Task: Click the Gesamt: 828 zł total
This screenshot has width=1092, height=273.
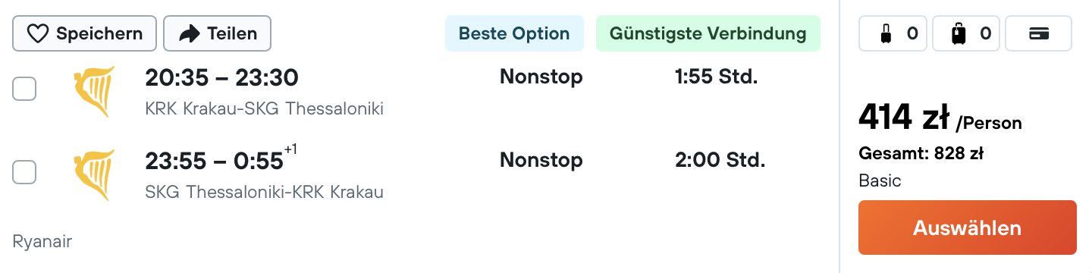Action: [x=921, y=153]
